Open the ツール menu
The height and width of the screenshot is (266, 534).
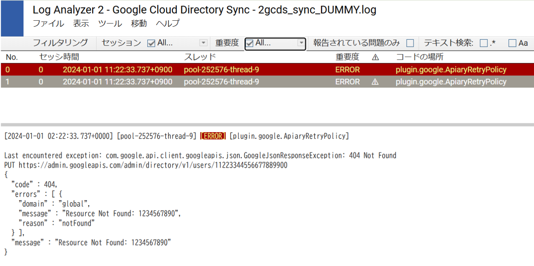coord(109,24)
